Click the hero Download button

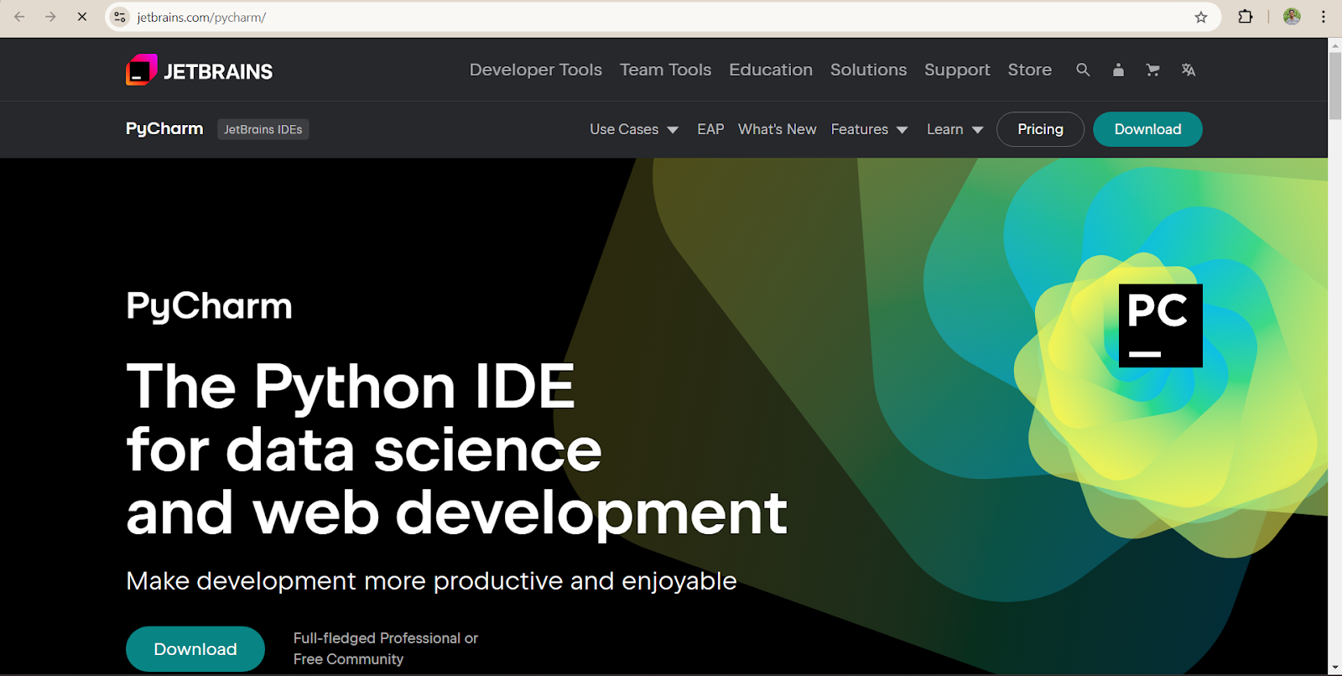[195, 649]
